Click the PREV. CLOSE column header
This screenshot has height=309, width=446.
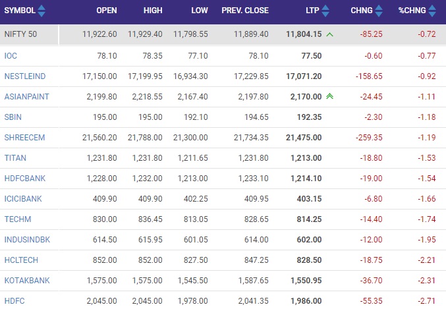tap(245, 11)
